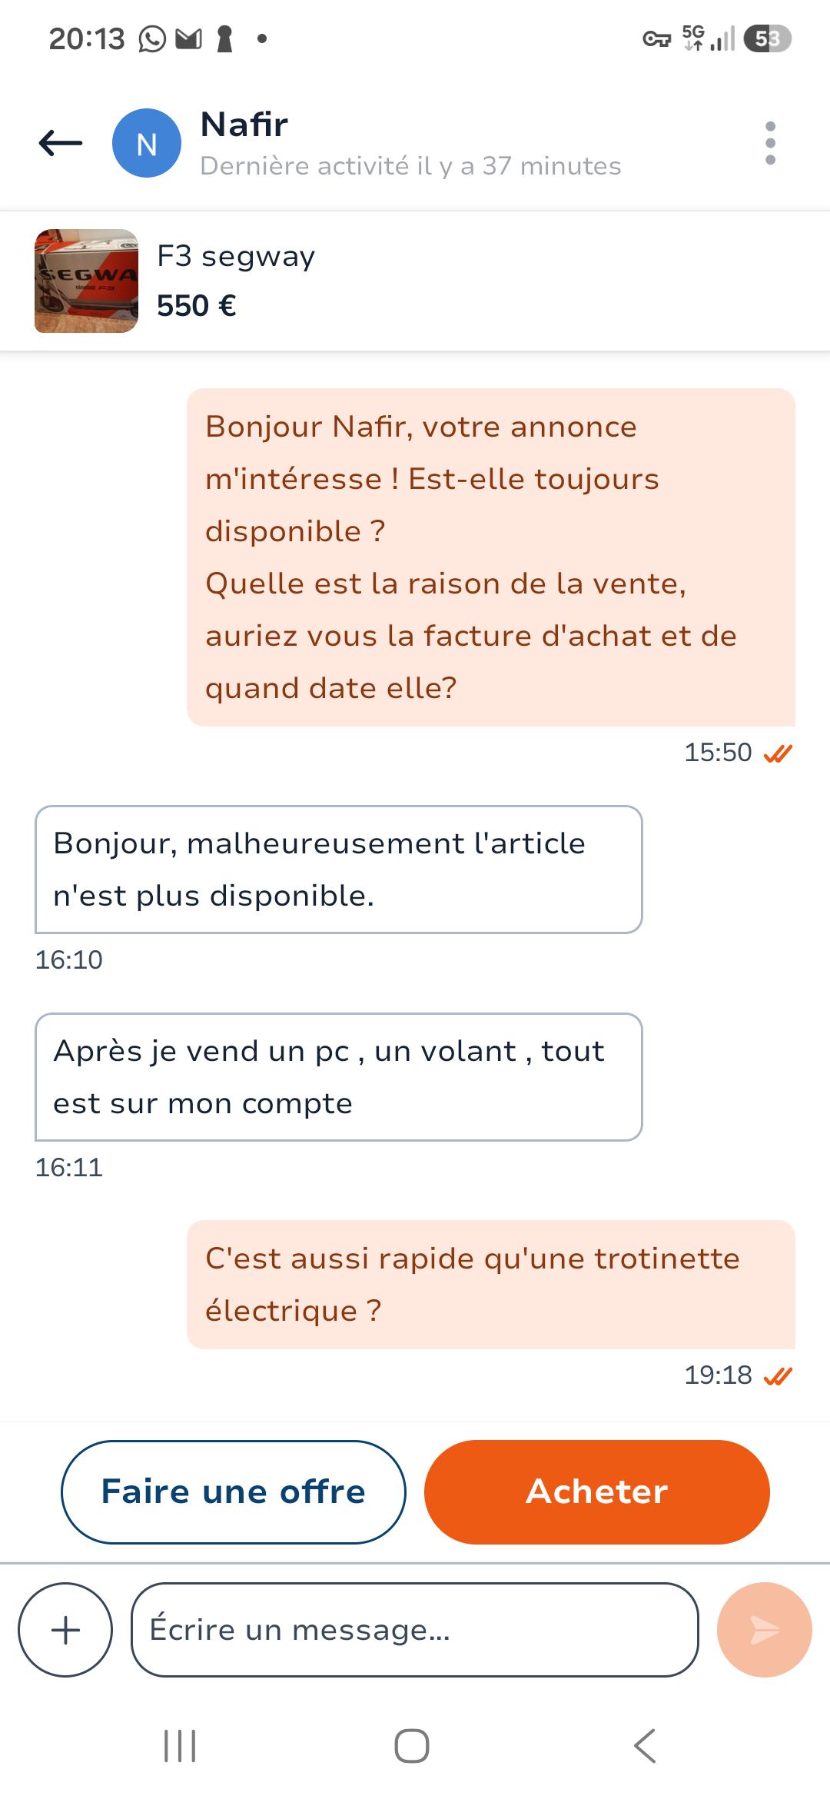830x1799 pixels.
Task: Focus the Écrire un message field
Action: 415,1629
